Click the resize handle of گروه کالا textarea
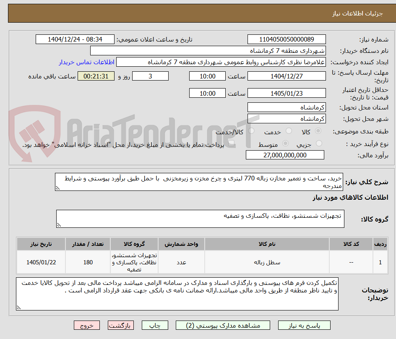 [59, 225]
